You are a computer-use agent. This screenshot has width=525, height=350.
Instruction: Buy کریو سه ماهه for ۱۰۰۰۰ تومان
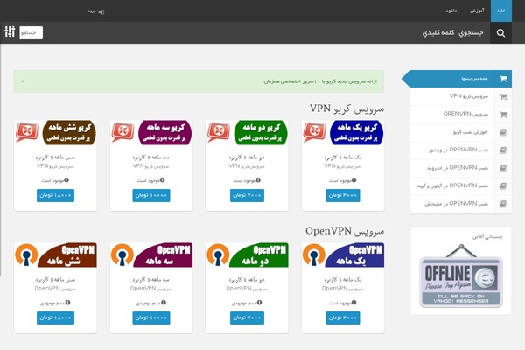(151, 196)
